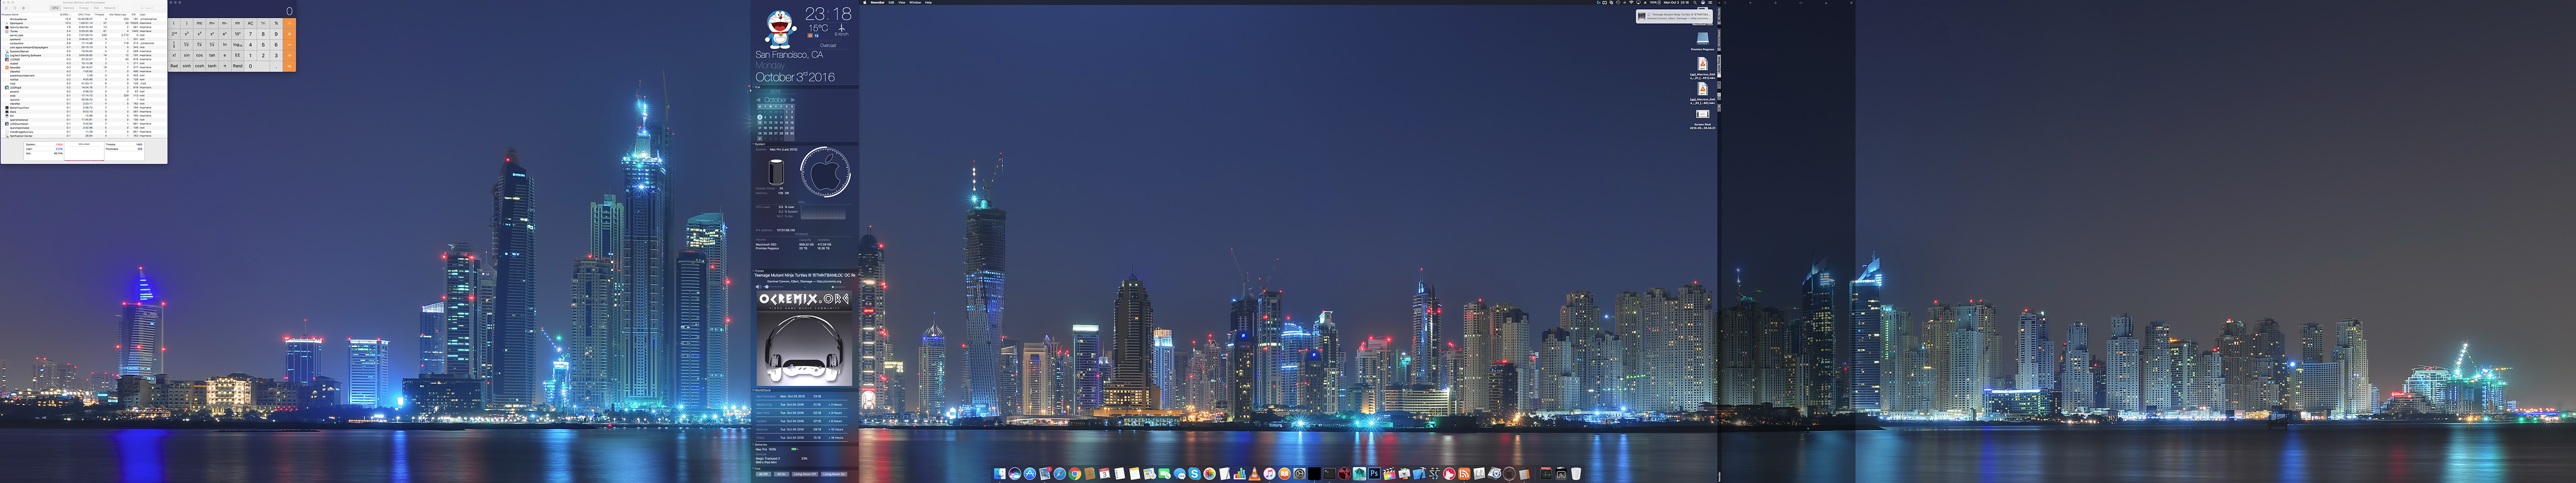Viewport: 2576px width, 483px height.
Task: Launch Google Chrome from the Dock
Action: (x=1075, y=474)
